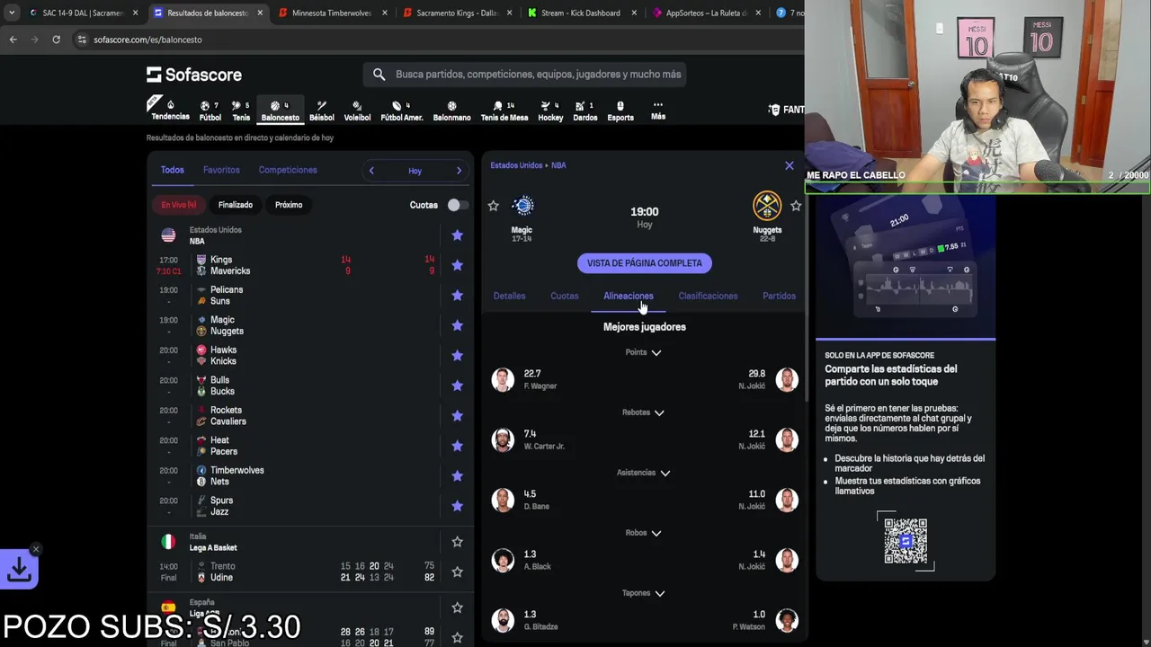The height and width of the screenshot is (647, 1151).
Task: Switch to the Alineaciones tab
Action: (x=629, y=296)
